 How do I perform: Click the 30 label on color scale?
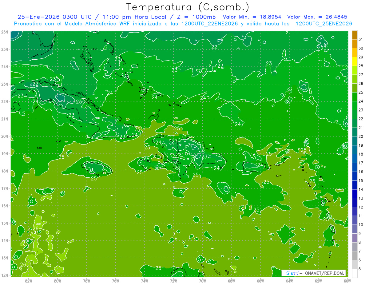[x=361, y=48]
